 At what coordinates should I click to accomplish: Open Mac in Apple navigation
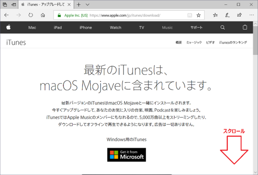coord(32,28)
